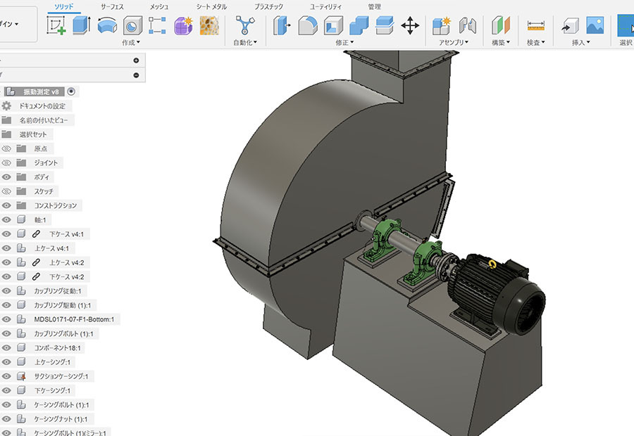This screenshot has width=634, height=436.
Task: Open the Automated Modeling icon
Action: (x=245, y=26)
